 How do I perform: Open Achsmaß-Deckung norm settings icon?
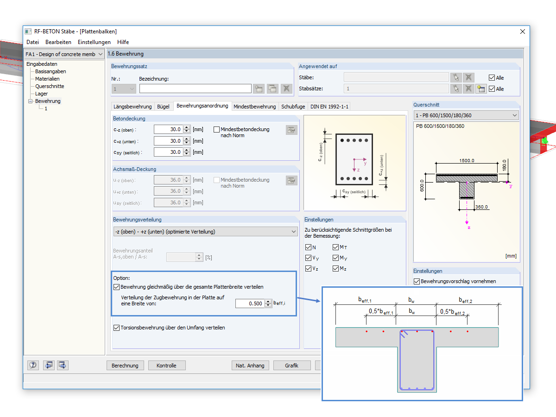pos(291,181)
